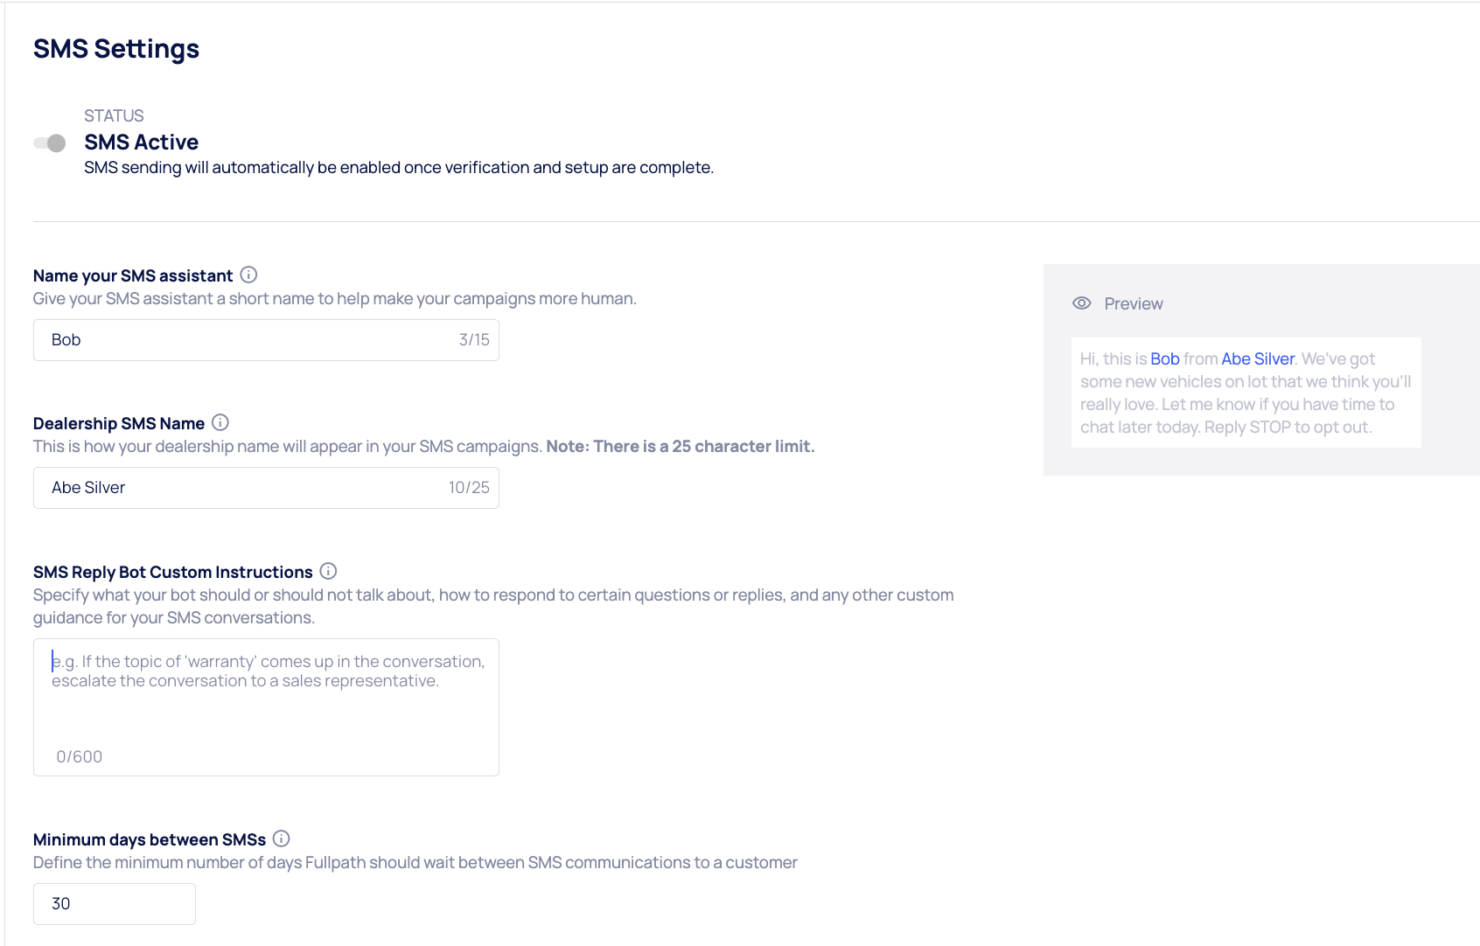Select the minimum days field showing 30
This screenshot has height=946, width=1480.
(x=114, y=904)
